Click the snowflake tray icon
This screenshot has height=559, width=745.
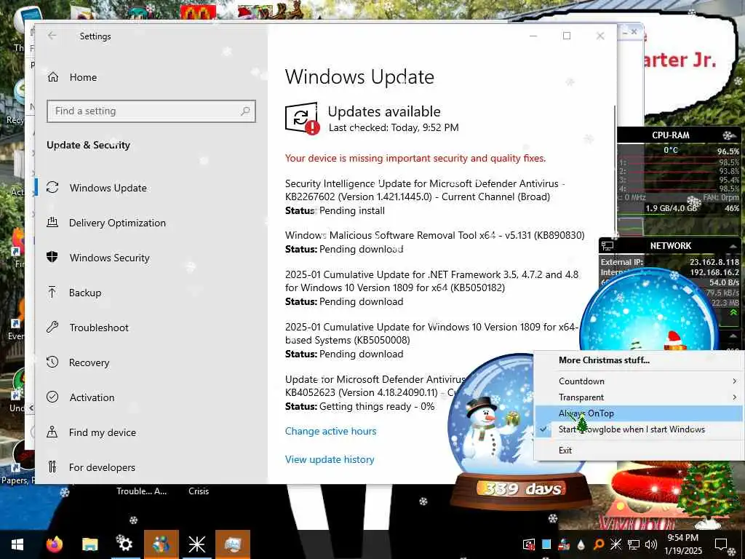(615, 544)
